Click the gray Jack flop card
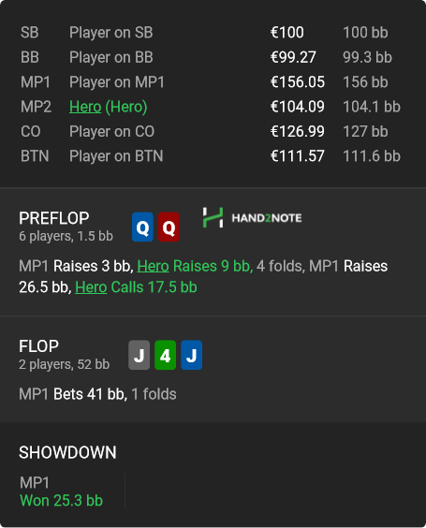The image size is (426, 528). point(140,355)
